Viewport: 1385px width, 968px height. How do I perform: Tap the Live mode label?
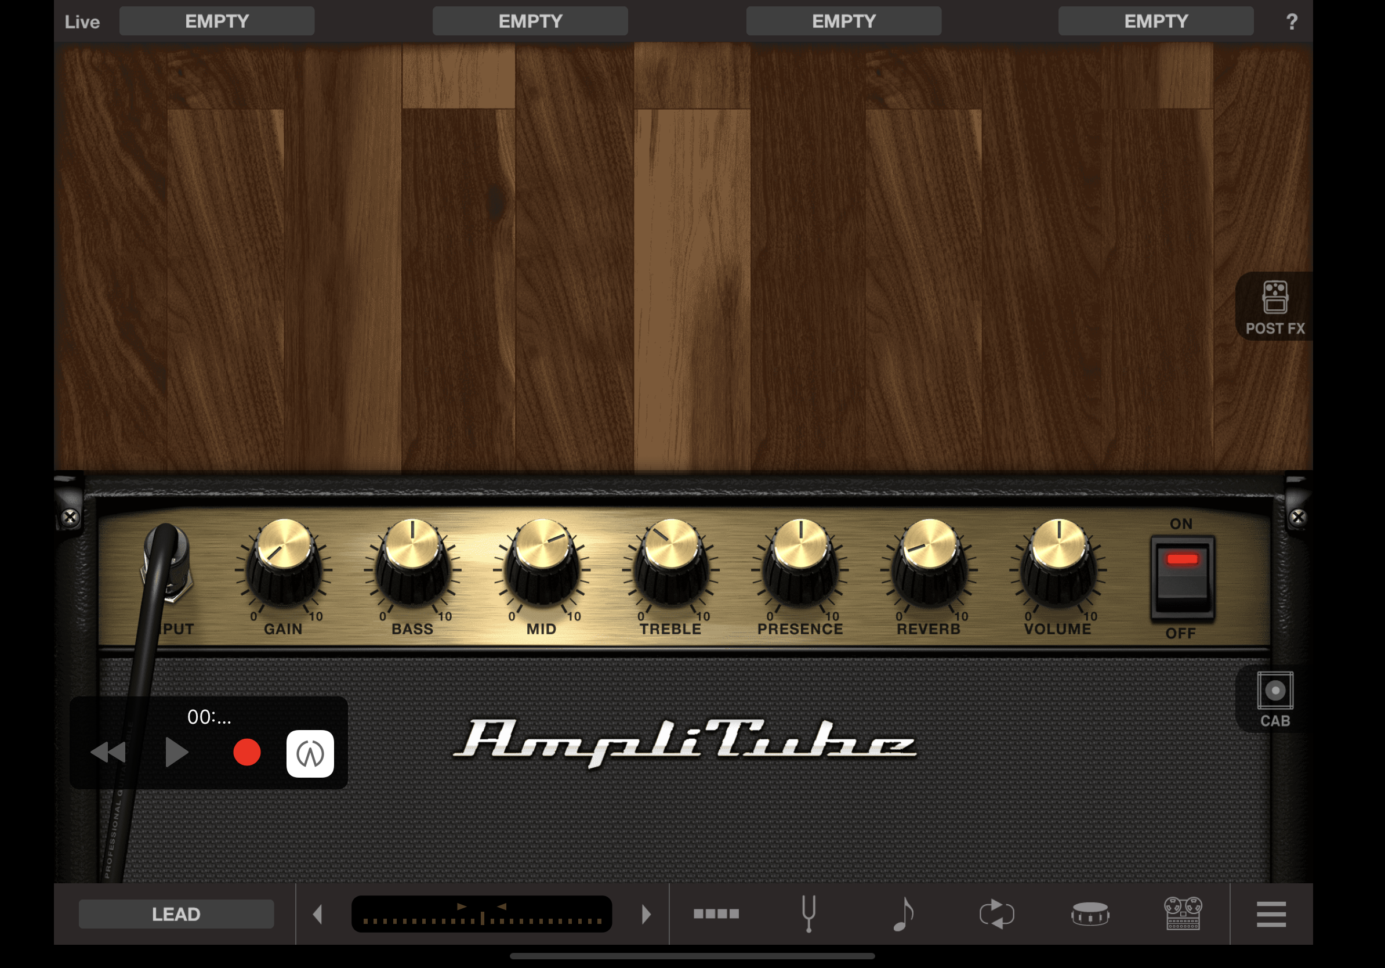point(82,21)
